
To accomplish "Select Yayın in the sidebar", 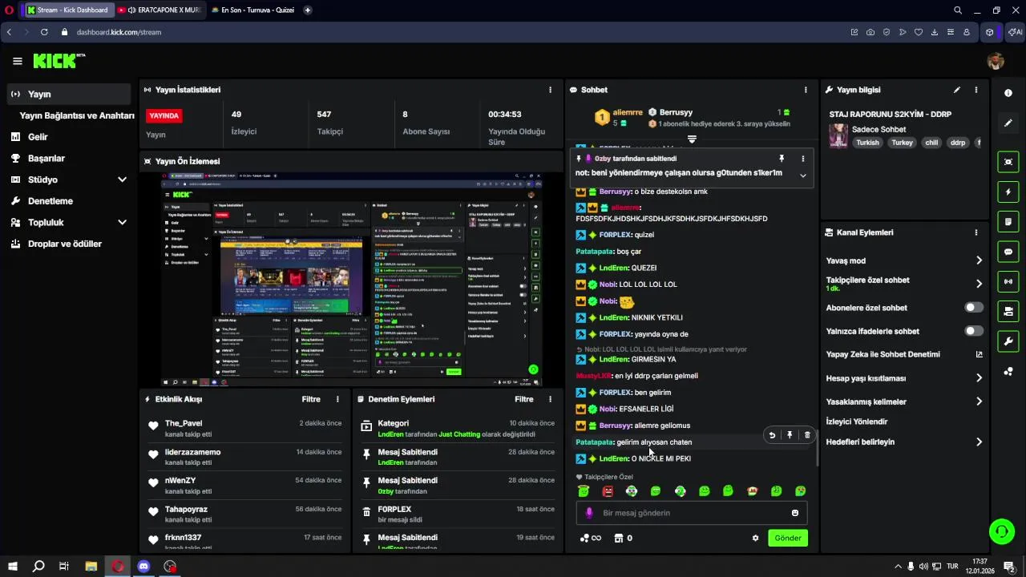I will click(x=69, y=94).
